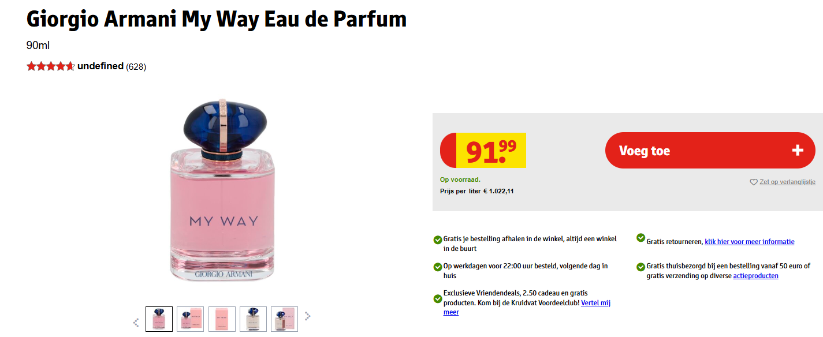
Task: Click the next thumbnails arrow
Action: [308, 316]
